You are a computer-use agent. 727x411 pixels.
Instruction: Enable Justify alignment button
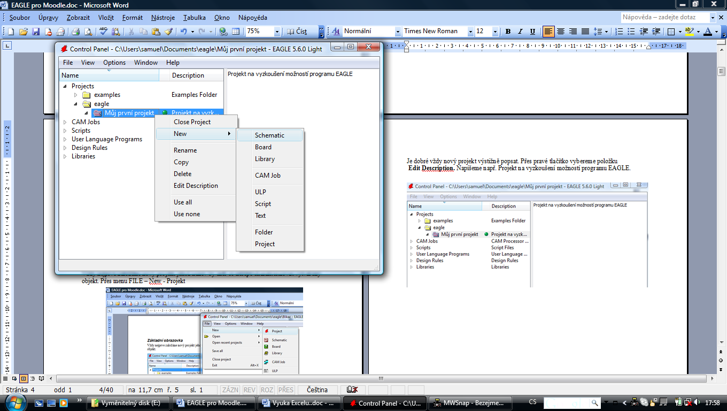point(585,32)
